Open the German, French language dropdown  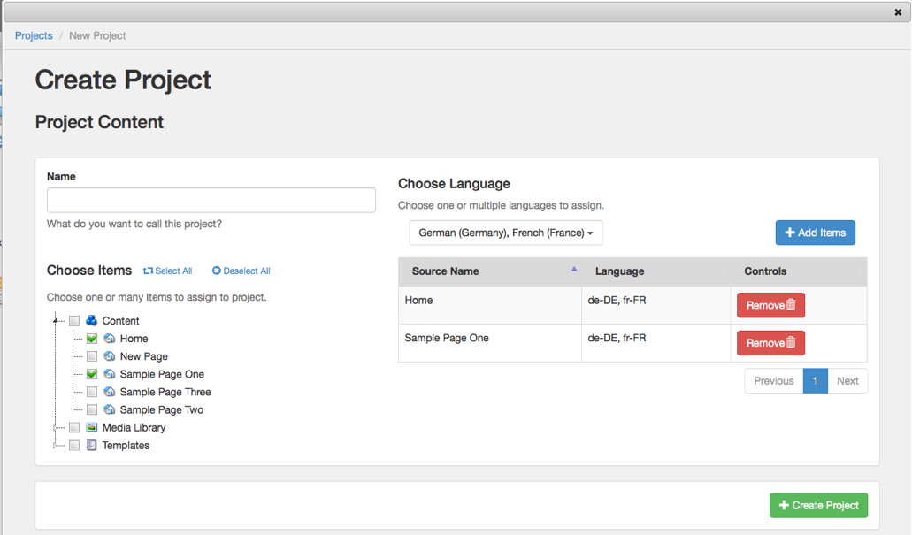point(505,233)
